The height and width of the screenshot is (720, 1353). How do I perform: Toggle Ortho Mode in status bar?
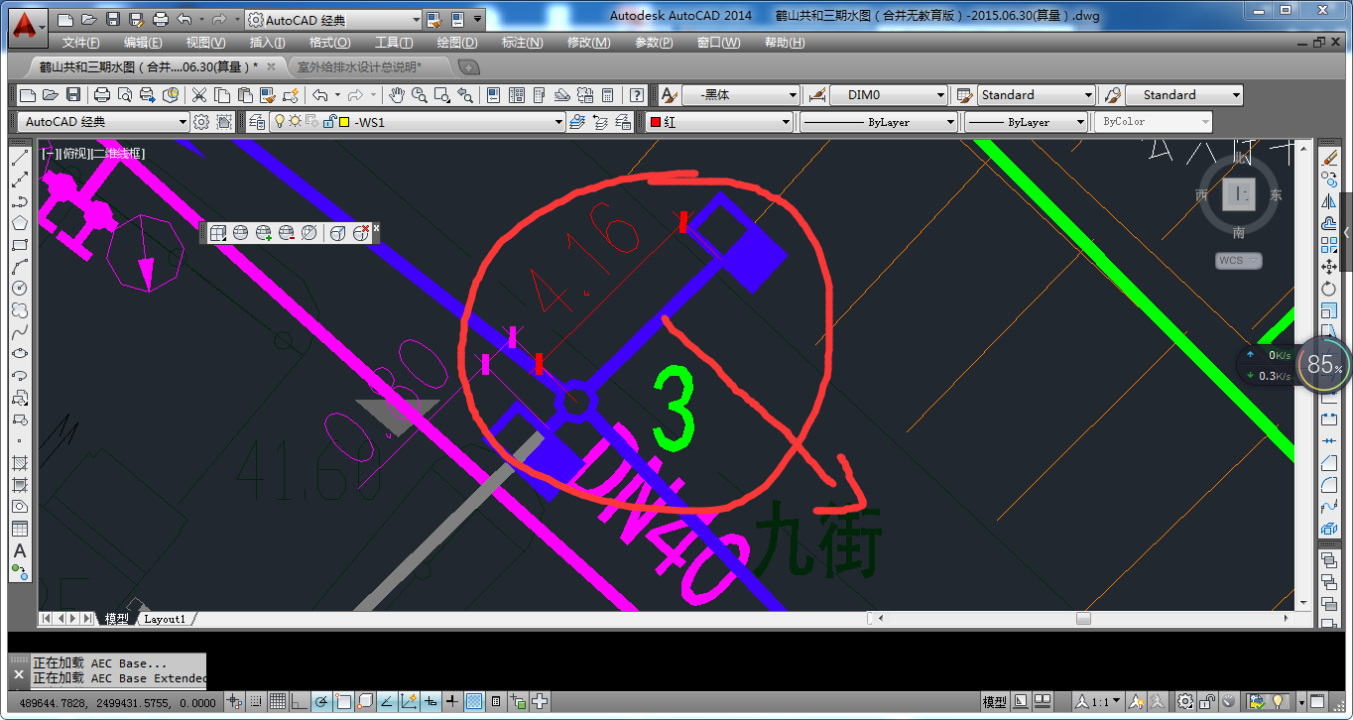300,701
